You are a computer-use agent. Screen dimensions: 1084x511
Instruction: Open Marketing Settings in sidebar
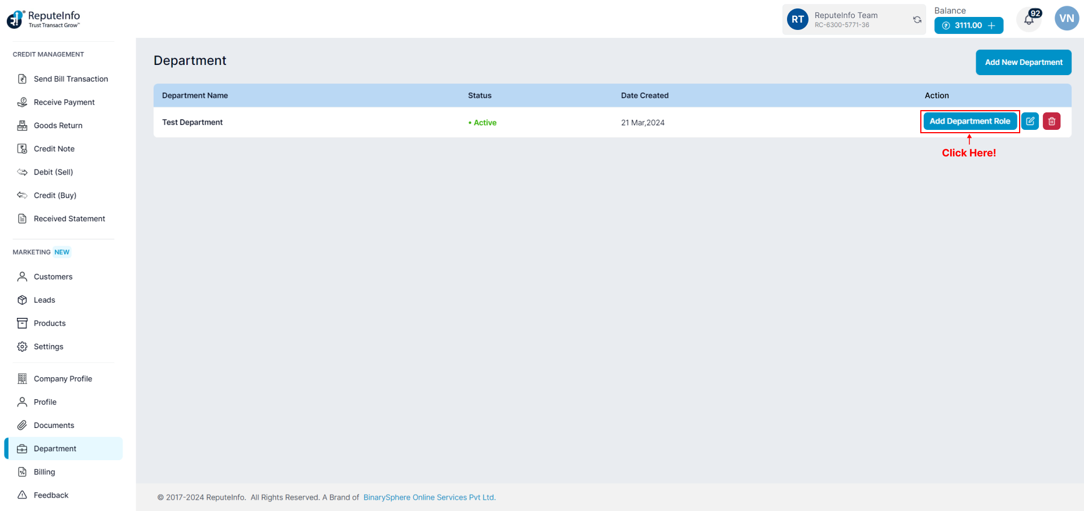(48, 347)
